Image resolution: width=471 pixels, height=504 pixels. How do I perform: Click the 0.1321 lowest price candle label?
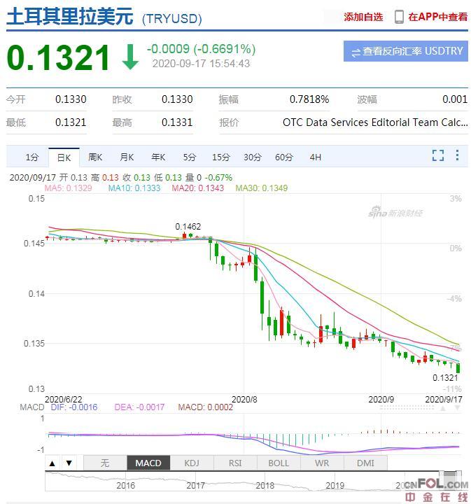point(445,377)
